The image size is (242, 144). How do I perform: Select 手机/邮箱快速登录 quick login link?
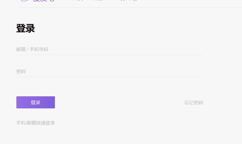36,123
